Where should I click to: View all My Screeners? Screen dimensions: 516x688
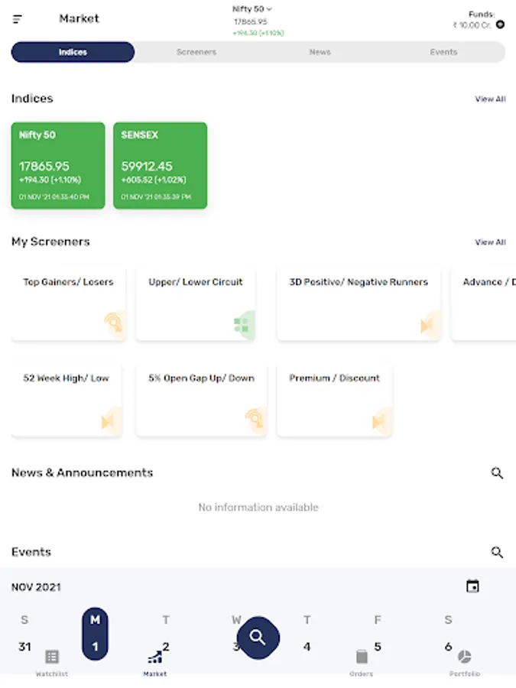pyautogui.click(x=490, y=242)
